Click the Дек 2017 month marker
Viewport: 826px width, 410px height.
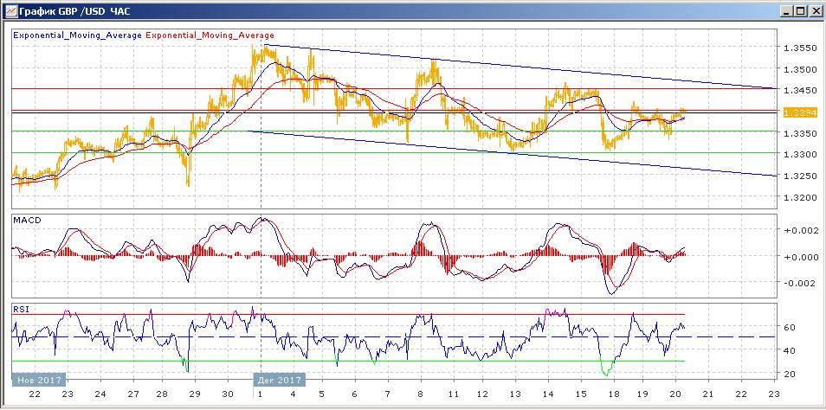(281, 380)
